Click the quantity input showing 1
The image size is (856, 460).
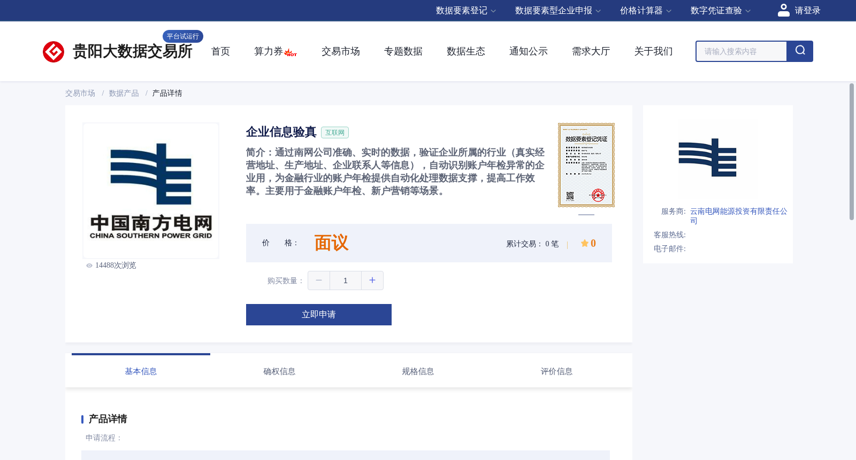(346, 280)
